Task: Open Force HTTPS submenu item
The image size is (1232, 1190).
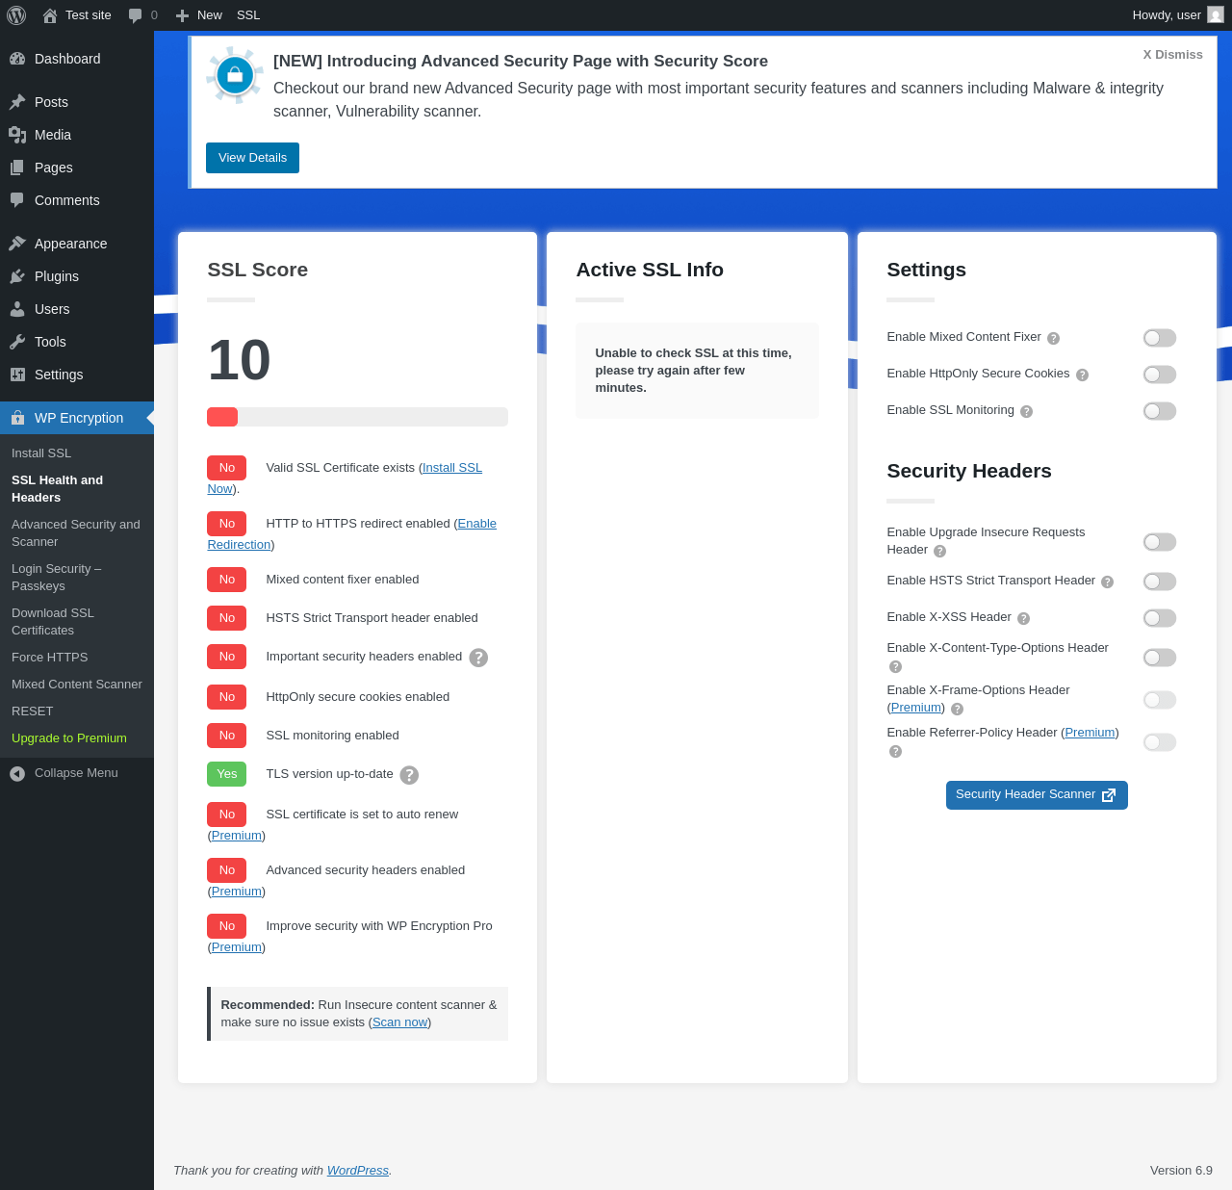Action: [77, 658]
